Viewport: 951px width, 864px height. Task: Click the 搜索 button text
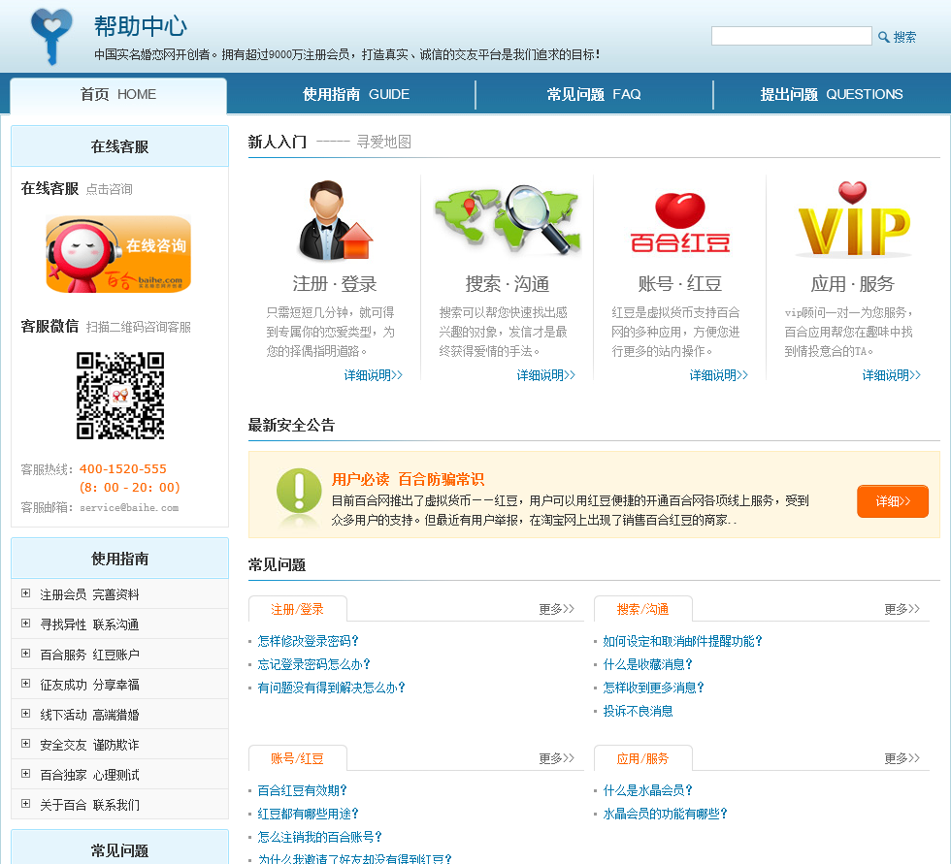[904, 38]
